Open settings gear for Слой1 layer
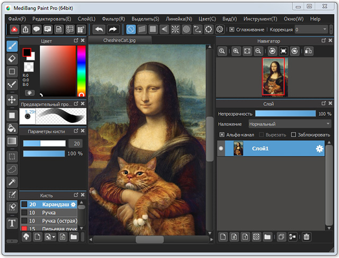Screen dimensions: 339x258 pos(319,149)
